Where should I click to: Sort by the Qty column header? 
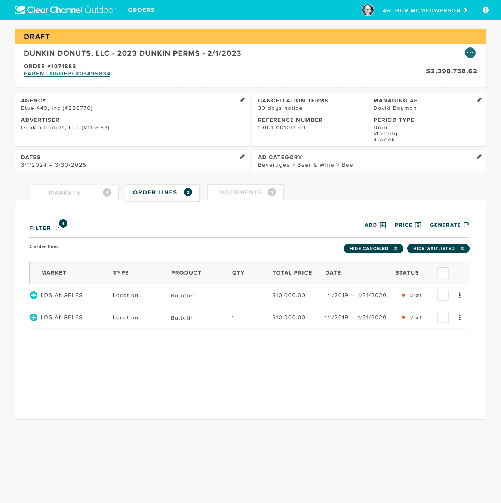click(x=238, y=273)
